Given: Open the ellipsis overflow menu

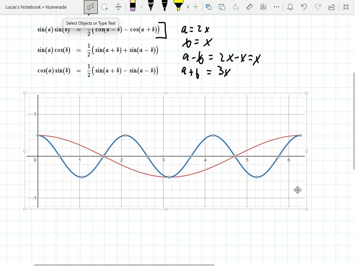Looking at the screenshot, I should [x=276, y=6].
